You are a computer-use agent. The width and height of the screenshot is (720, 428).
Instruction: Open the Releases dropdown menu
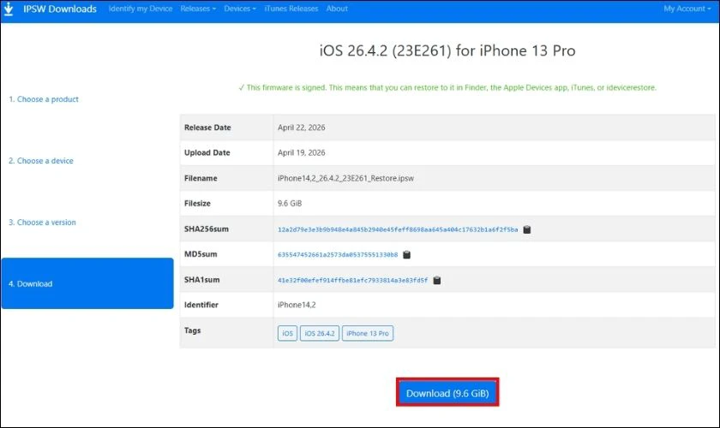[198, 9]
